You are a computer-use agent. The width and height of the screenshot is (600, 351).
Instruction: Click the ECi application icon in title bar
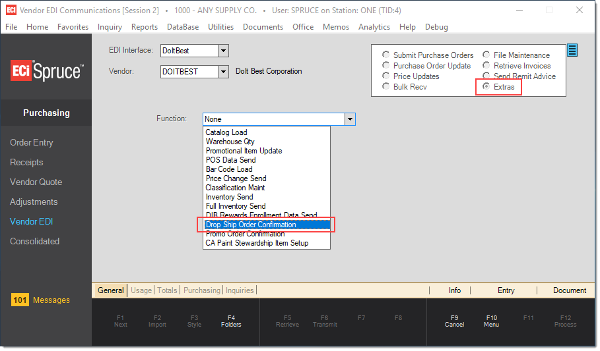11,11
